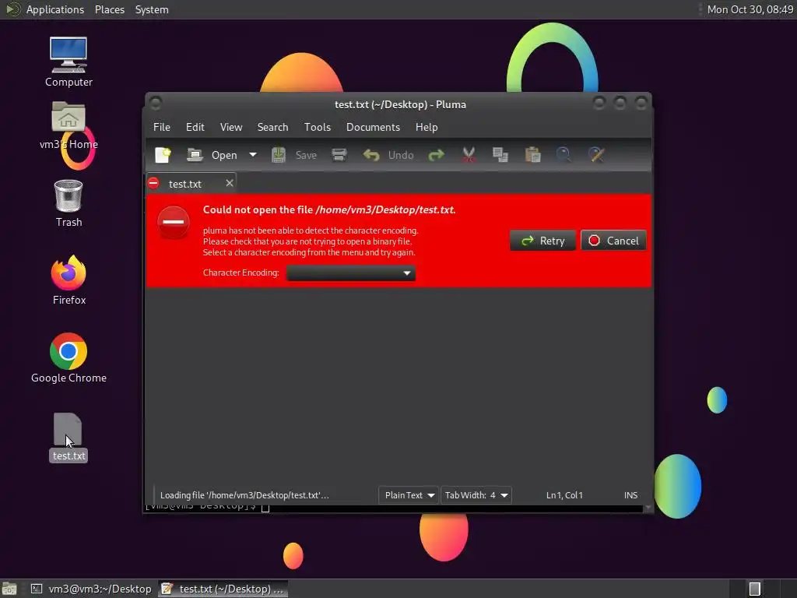Click the Loading file status message
The image size is (797, 598).
pyautogui.click(x=244, y=495)
